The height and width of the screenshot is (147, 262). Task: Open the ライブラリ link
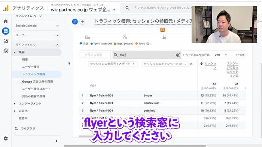[28, 128]
